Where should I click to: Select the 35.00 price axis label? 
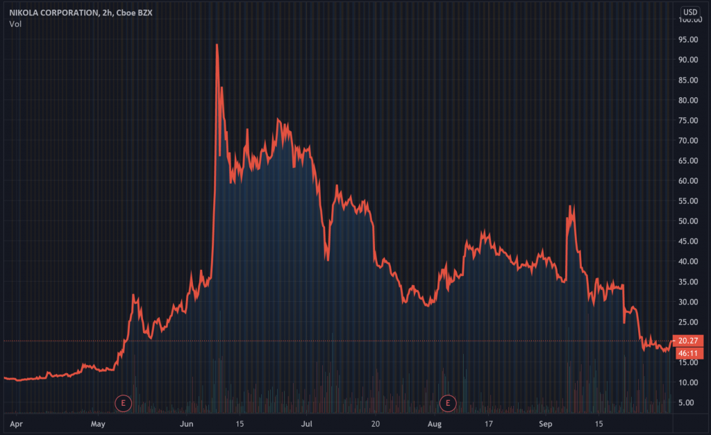pos(688,282)
